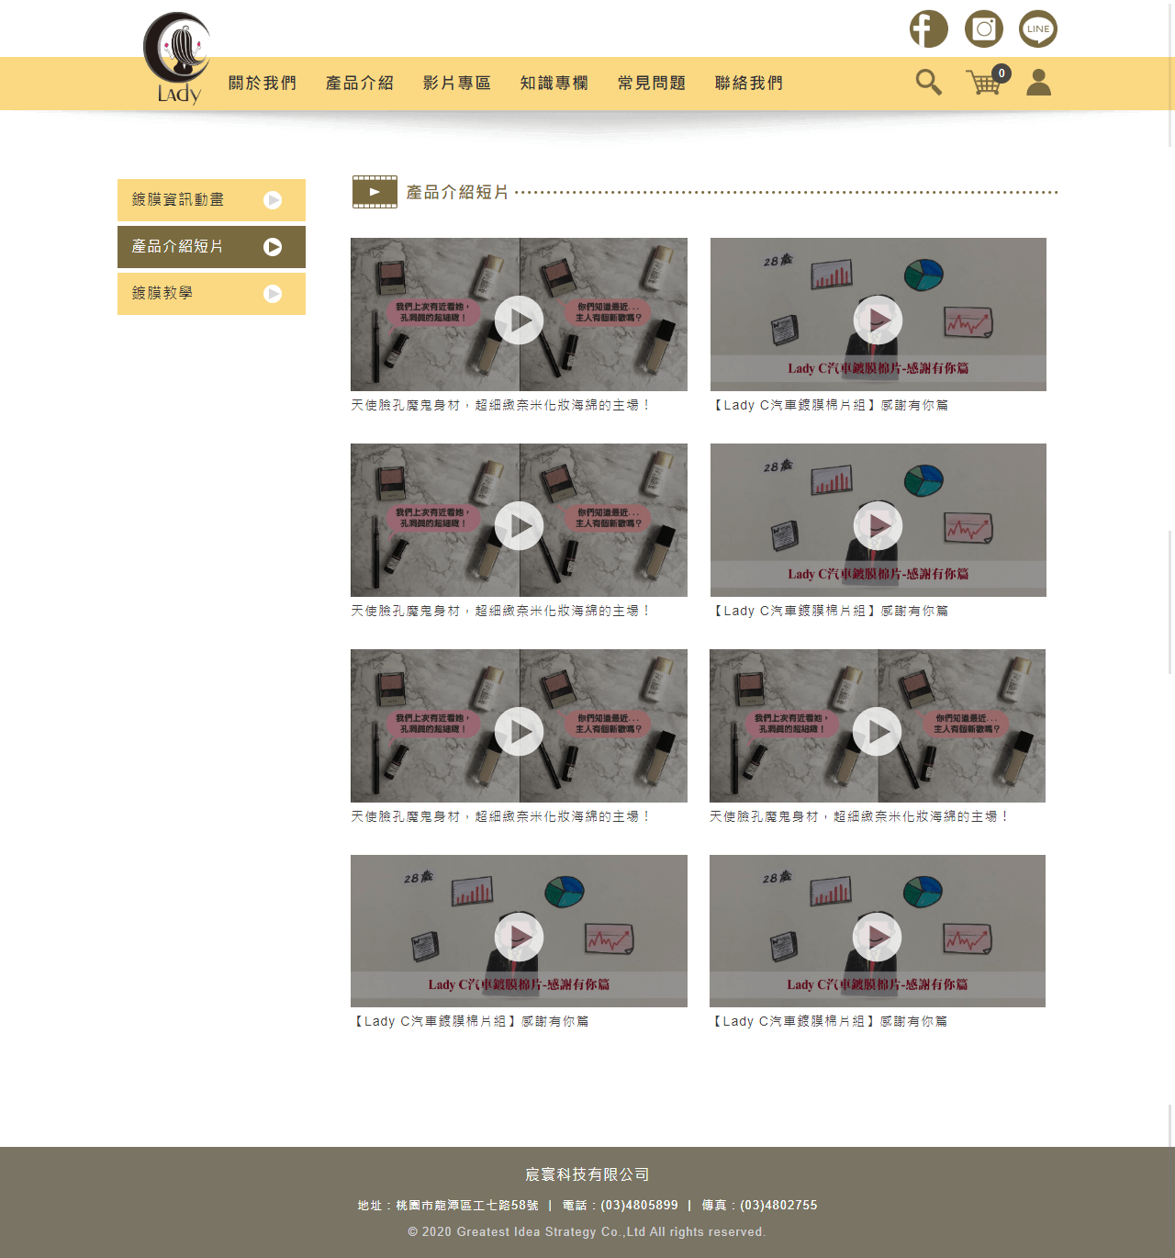Viewport: 1175px width, 1258px height.
Task: Click first-row caption Lady C汽車鍍膜棉片組
Action: pyautogui.click(x=830, y=405)
